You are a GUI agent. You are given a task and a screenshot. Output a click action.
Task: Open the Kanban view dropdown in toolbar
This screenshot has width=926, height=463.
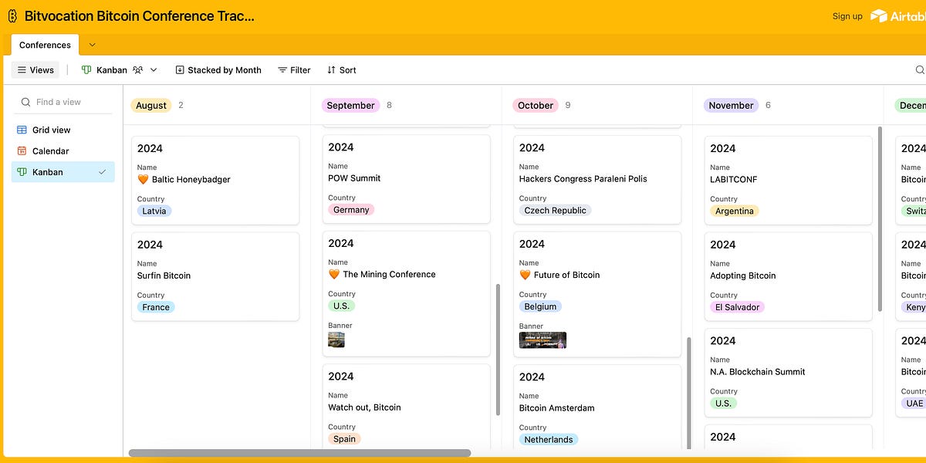(120, 69)
